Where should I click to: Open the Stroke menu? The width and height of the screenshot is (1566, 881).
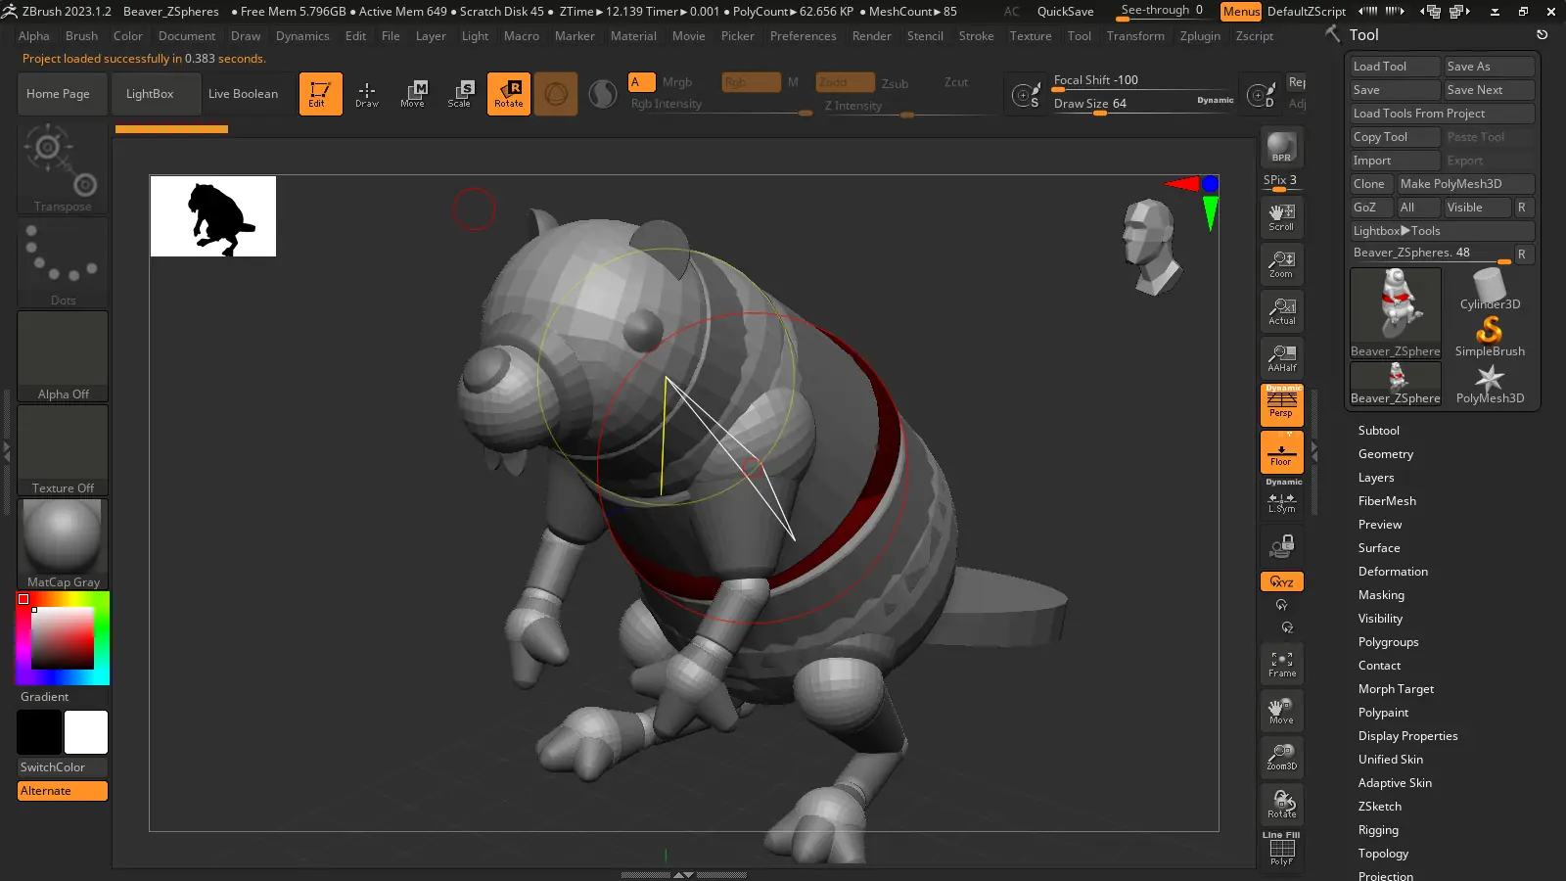point(976,36)
